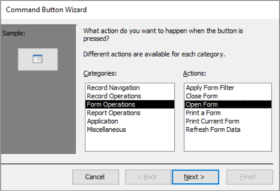Select the Record Navigation category
The image size is (280, 191).
pyautogui.click(x=113, y=88)
